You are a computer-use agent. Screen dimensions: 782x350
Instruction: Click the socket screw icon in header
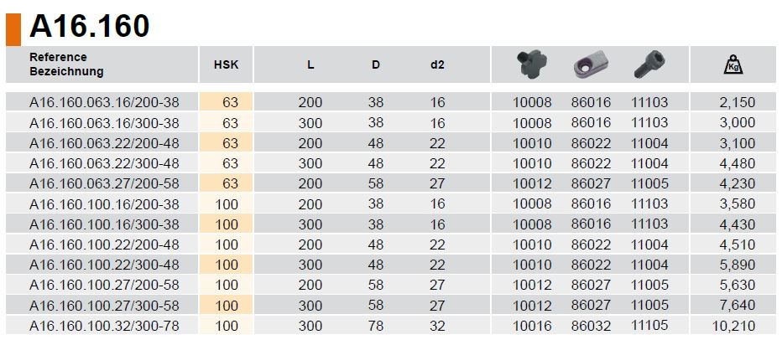point(649,64)
